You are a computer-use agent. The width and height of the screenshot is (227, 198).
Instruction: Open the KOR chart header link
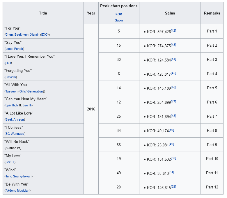(118, 14)
